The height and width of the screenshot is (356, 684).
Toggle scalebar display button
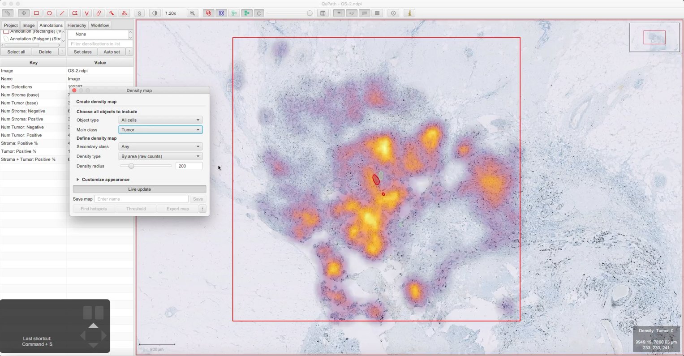365,13
